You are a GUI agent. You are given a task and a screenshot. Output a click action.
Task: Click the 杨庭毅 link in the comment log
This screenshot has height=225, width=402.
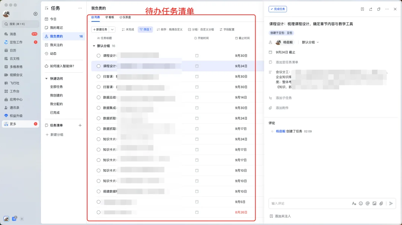click(x=281, y=131)
